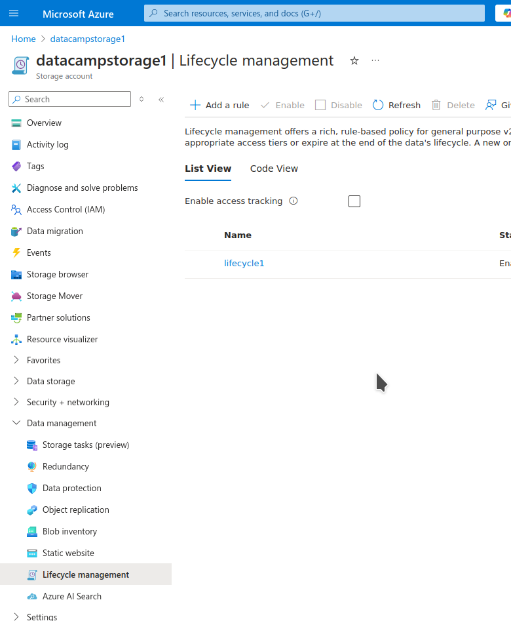Screen dimensions: 511x621
Task: Click the Delete toolbar button
Action: pyautogui.click(x=453, y=106)
